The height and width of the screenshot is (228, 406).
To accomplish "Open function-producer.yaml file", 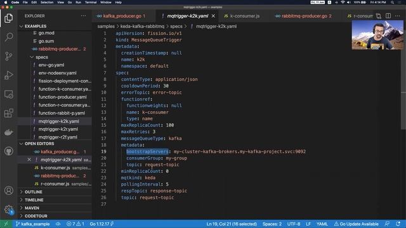I will point(62,97).
